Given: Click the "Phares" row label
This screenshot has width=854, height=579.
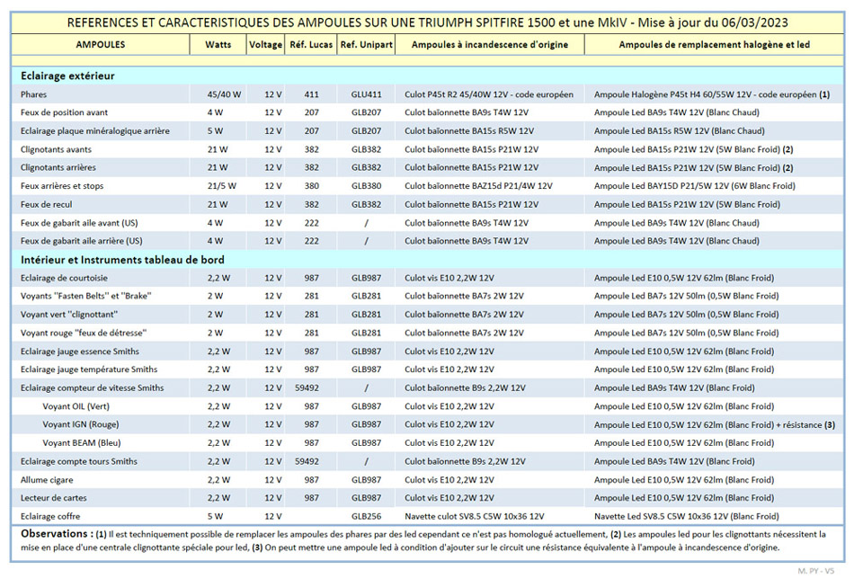Looking at the screenshot, I should coord(34,94).
